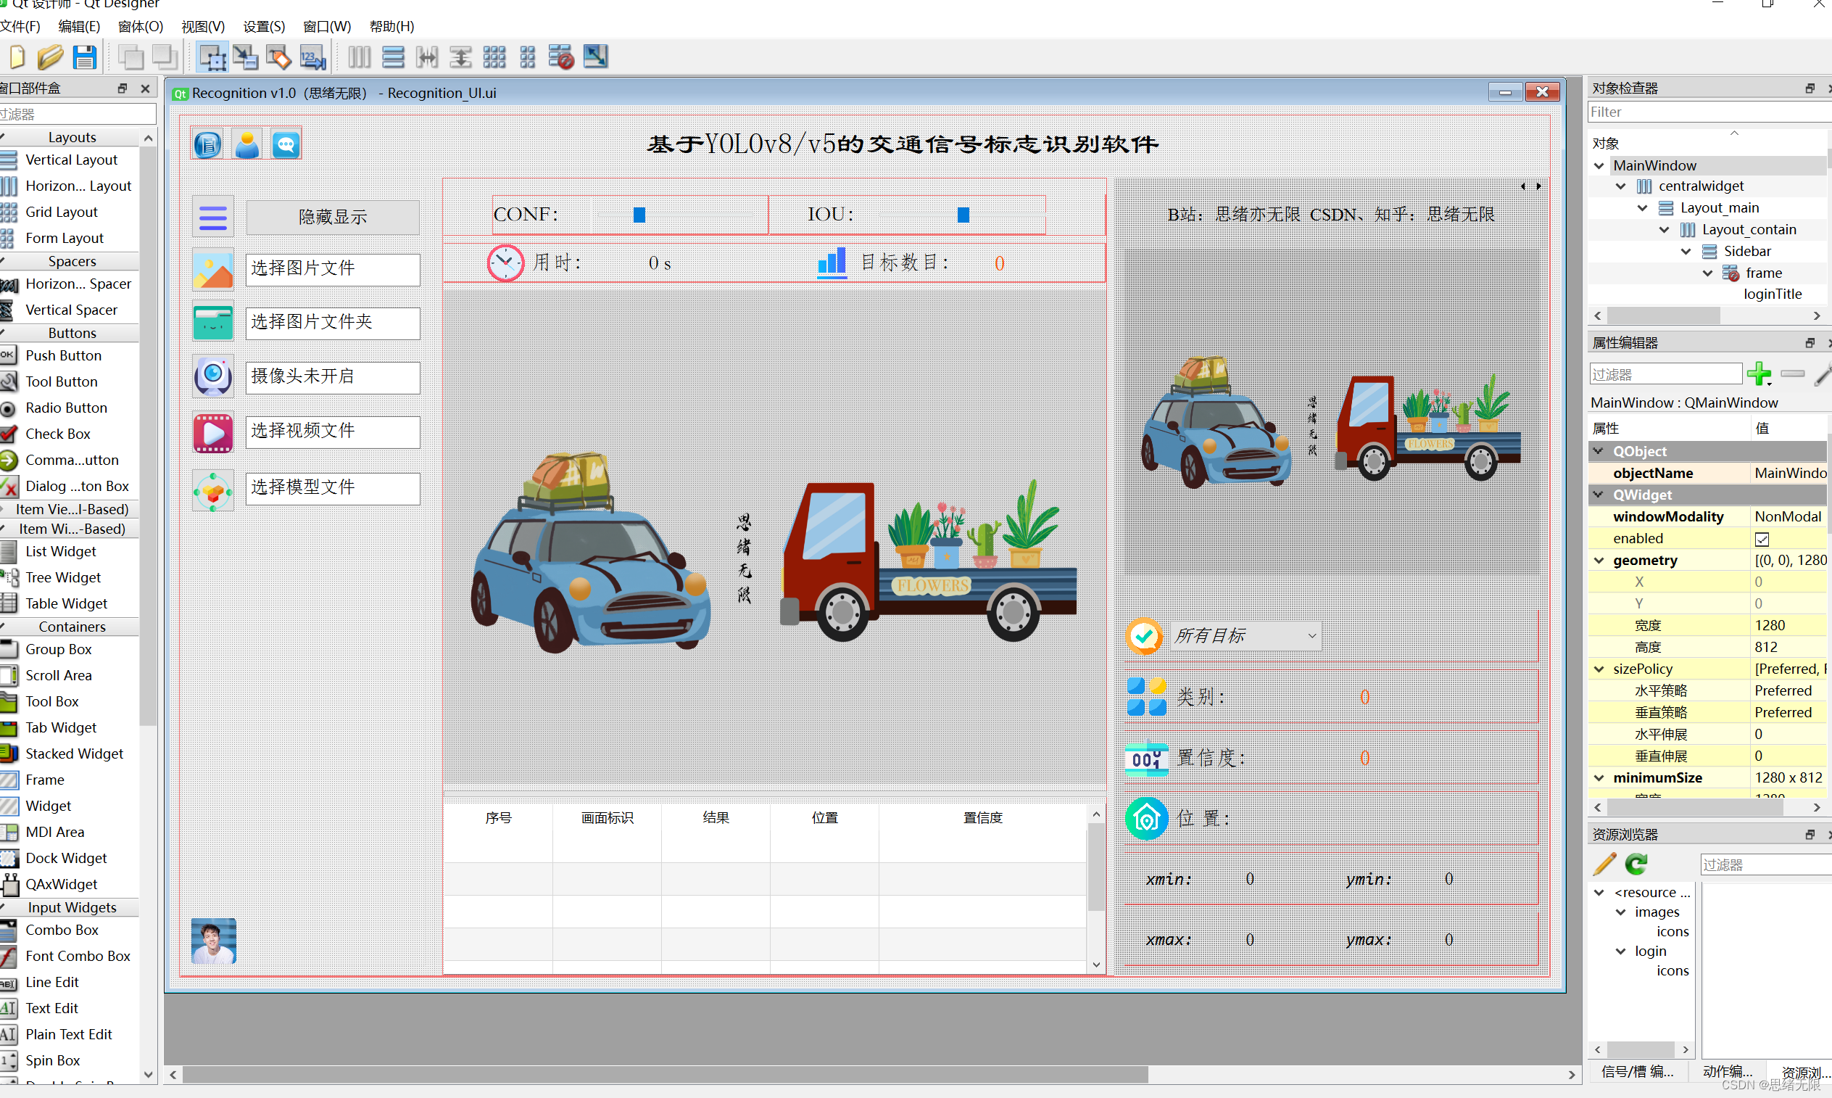Click the Lay Out Vertically icon

coord(393,57)
